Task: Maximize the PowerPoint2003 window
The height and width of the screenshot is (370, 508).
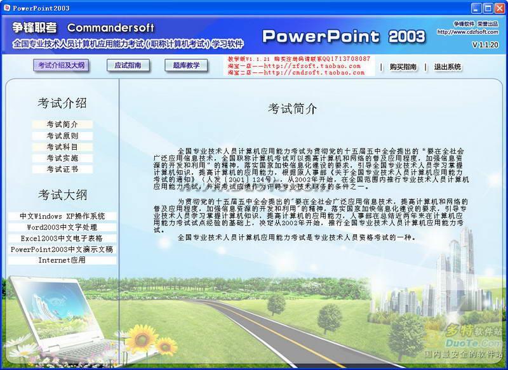Action: click(488, 8)
